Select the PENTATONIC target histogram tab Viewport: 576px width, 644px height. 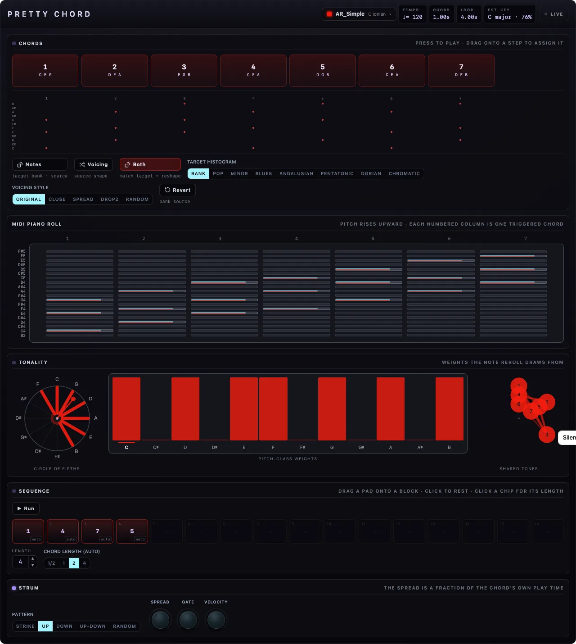pyautogui.click(x=337, y=174)
